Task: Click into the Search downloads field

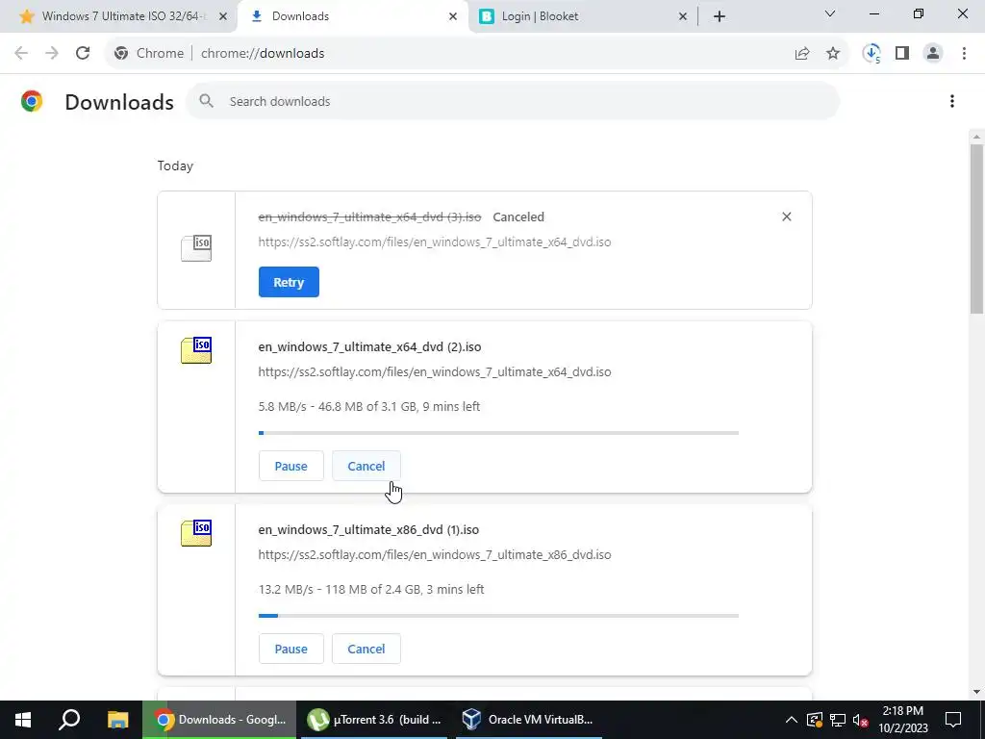Action: (x=513, y=101)
